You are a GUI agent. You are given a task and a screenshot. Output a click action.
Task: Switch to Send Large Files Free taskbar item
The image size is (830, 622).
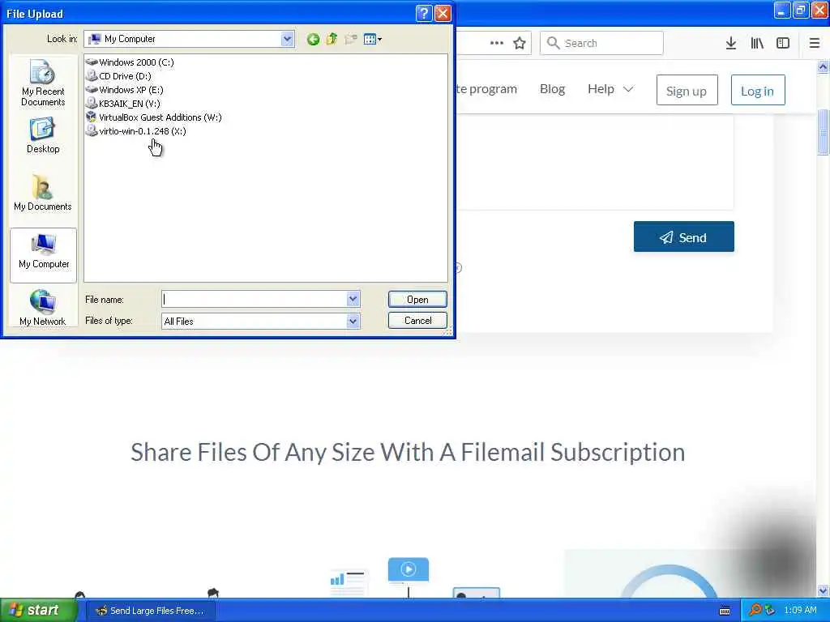pyautogui.click(x=150, y=611)
